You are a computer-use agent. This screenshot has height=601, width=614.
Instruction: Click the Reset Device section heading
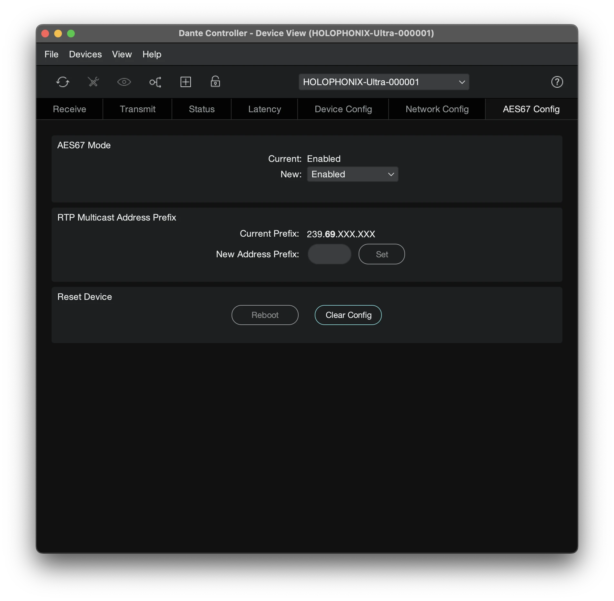pos(85,297)
